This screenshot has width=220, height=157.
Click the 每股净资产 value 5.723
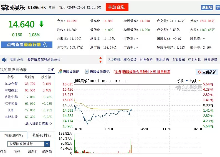click(x=180, y=48)
